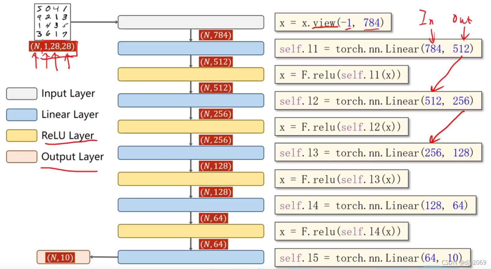This screenshot has height=269, width=491.
Task: Click the white Input Layer bar in the diagram
Action: [191, 22]
